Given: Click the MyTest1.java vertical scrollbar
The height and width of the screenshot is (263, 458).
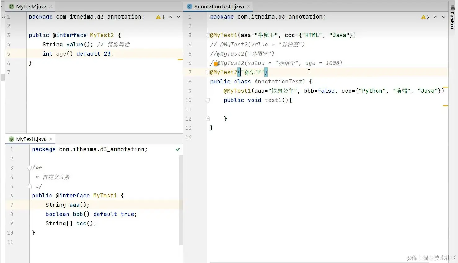Looking at the screenshot, I should coord(181,200).
